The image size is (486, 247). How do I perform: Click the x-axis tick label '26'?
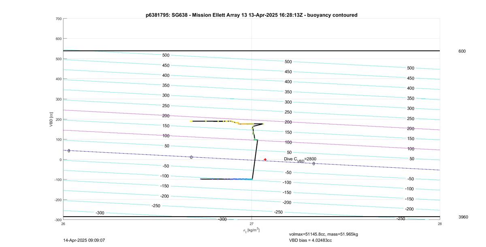tap(63, 224)
